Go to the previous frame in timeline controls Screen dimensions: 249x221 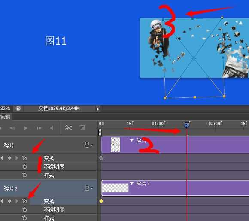click(x=12, y=128)
